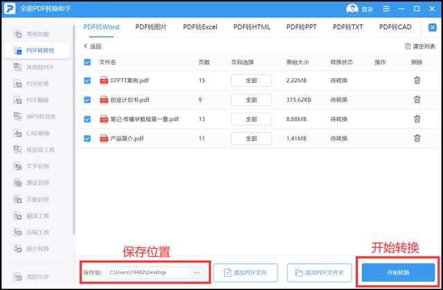Open page selection 全部 for 笔记-传播学教程第一章.pdf
Viewport: 443px width, 290px height.
(x=251, y=119)
